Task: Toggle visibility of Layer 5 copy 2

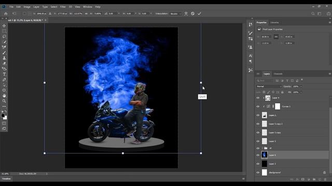Action: click(x=258, y=124)
